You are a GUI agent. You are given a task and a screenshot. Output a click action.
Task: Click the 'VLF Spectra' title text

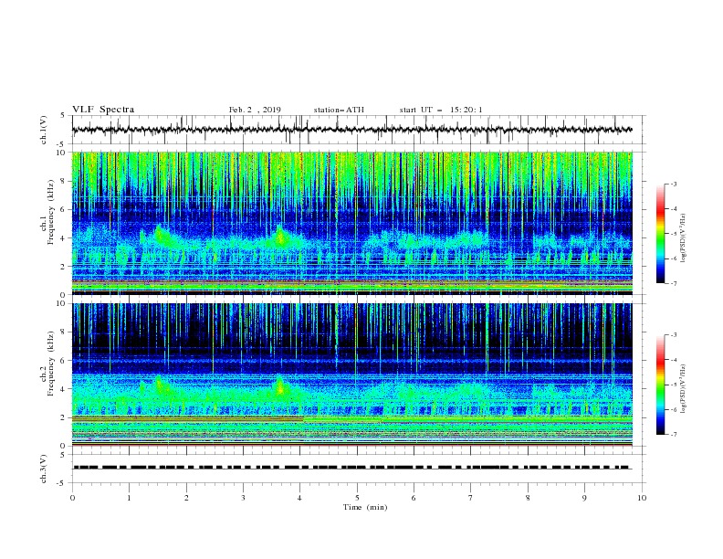(103, 110)
